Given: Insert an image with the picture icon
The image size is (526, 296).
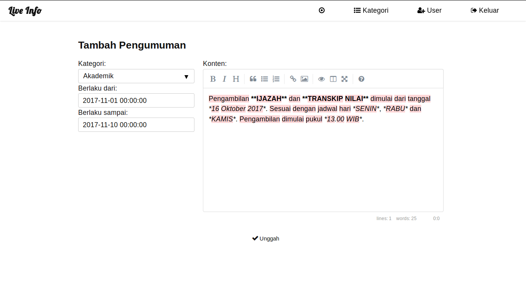Looking at the screenshot, I should [305, 79].
